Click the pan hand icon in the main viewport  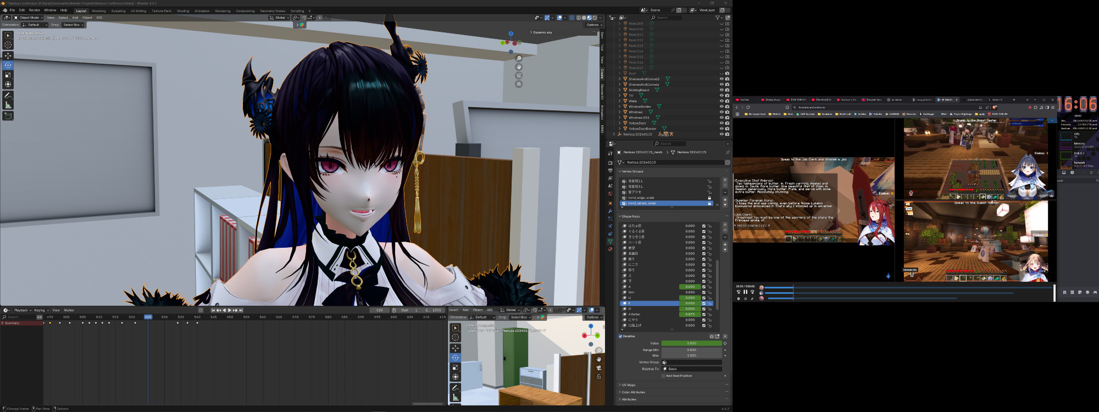tap(519, 67)
